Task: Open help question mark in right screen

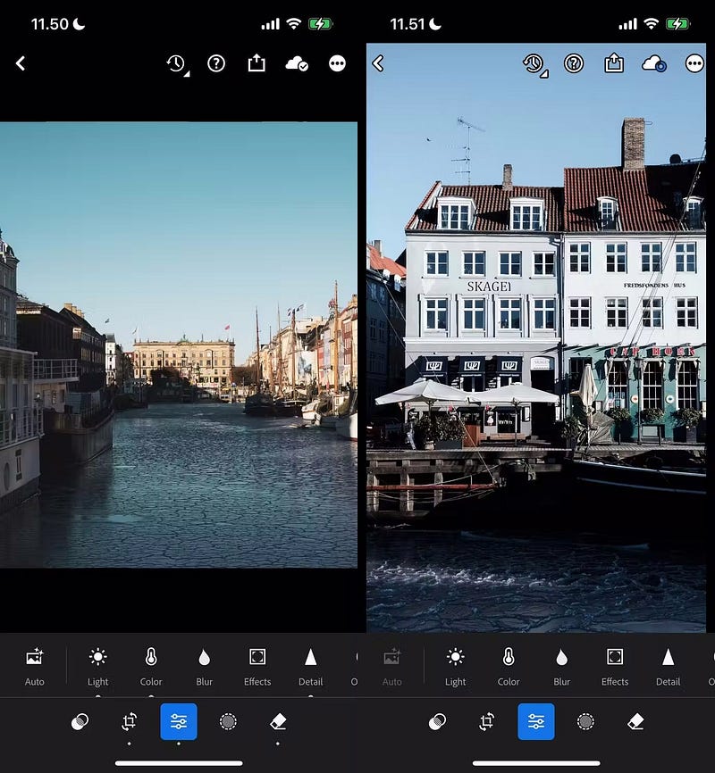Action: [574, 63]
